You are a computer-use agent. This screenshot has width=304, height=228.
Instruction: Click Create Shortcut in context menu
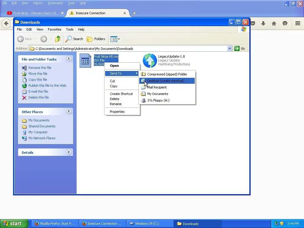point(121,94)
